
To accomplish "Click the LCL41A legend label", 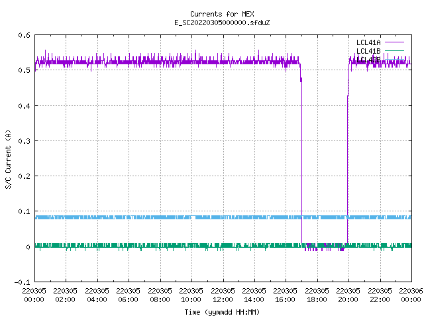I will click(x=368, y=42).
